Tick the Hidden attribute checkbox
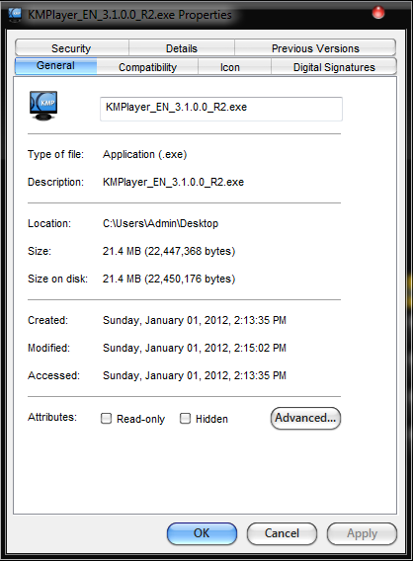 click(x=185, y=418)
